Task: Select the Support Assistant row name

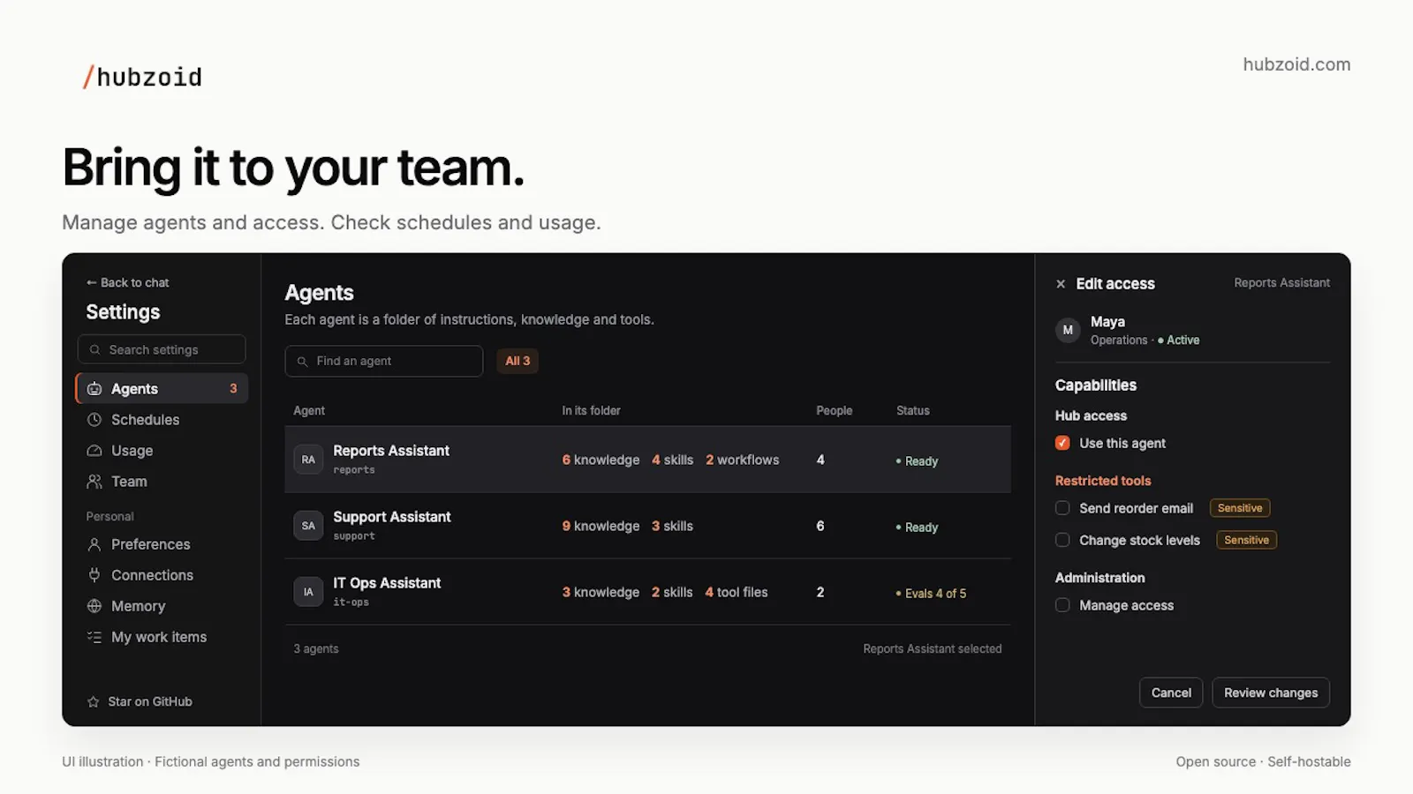Action: click(x=392, y=517)
